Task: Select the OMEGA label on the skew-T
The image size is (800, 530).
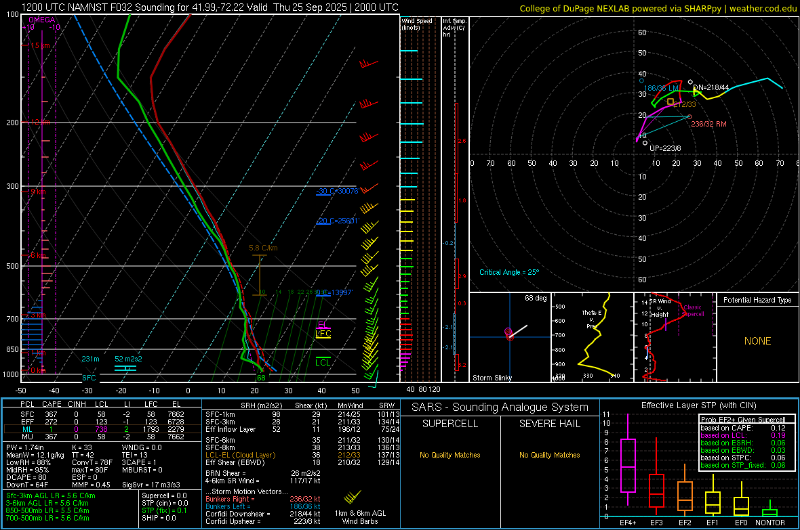Action: point(42,20)
